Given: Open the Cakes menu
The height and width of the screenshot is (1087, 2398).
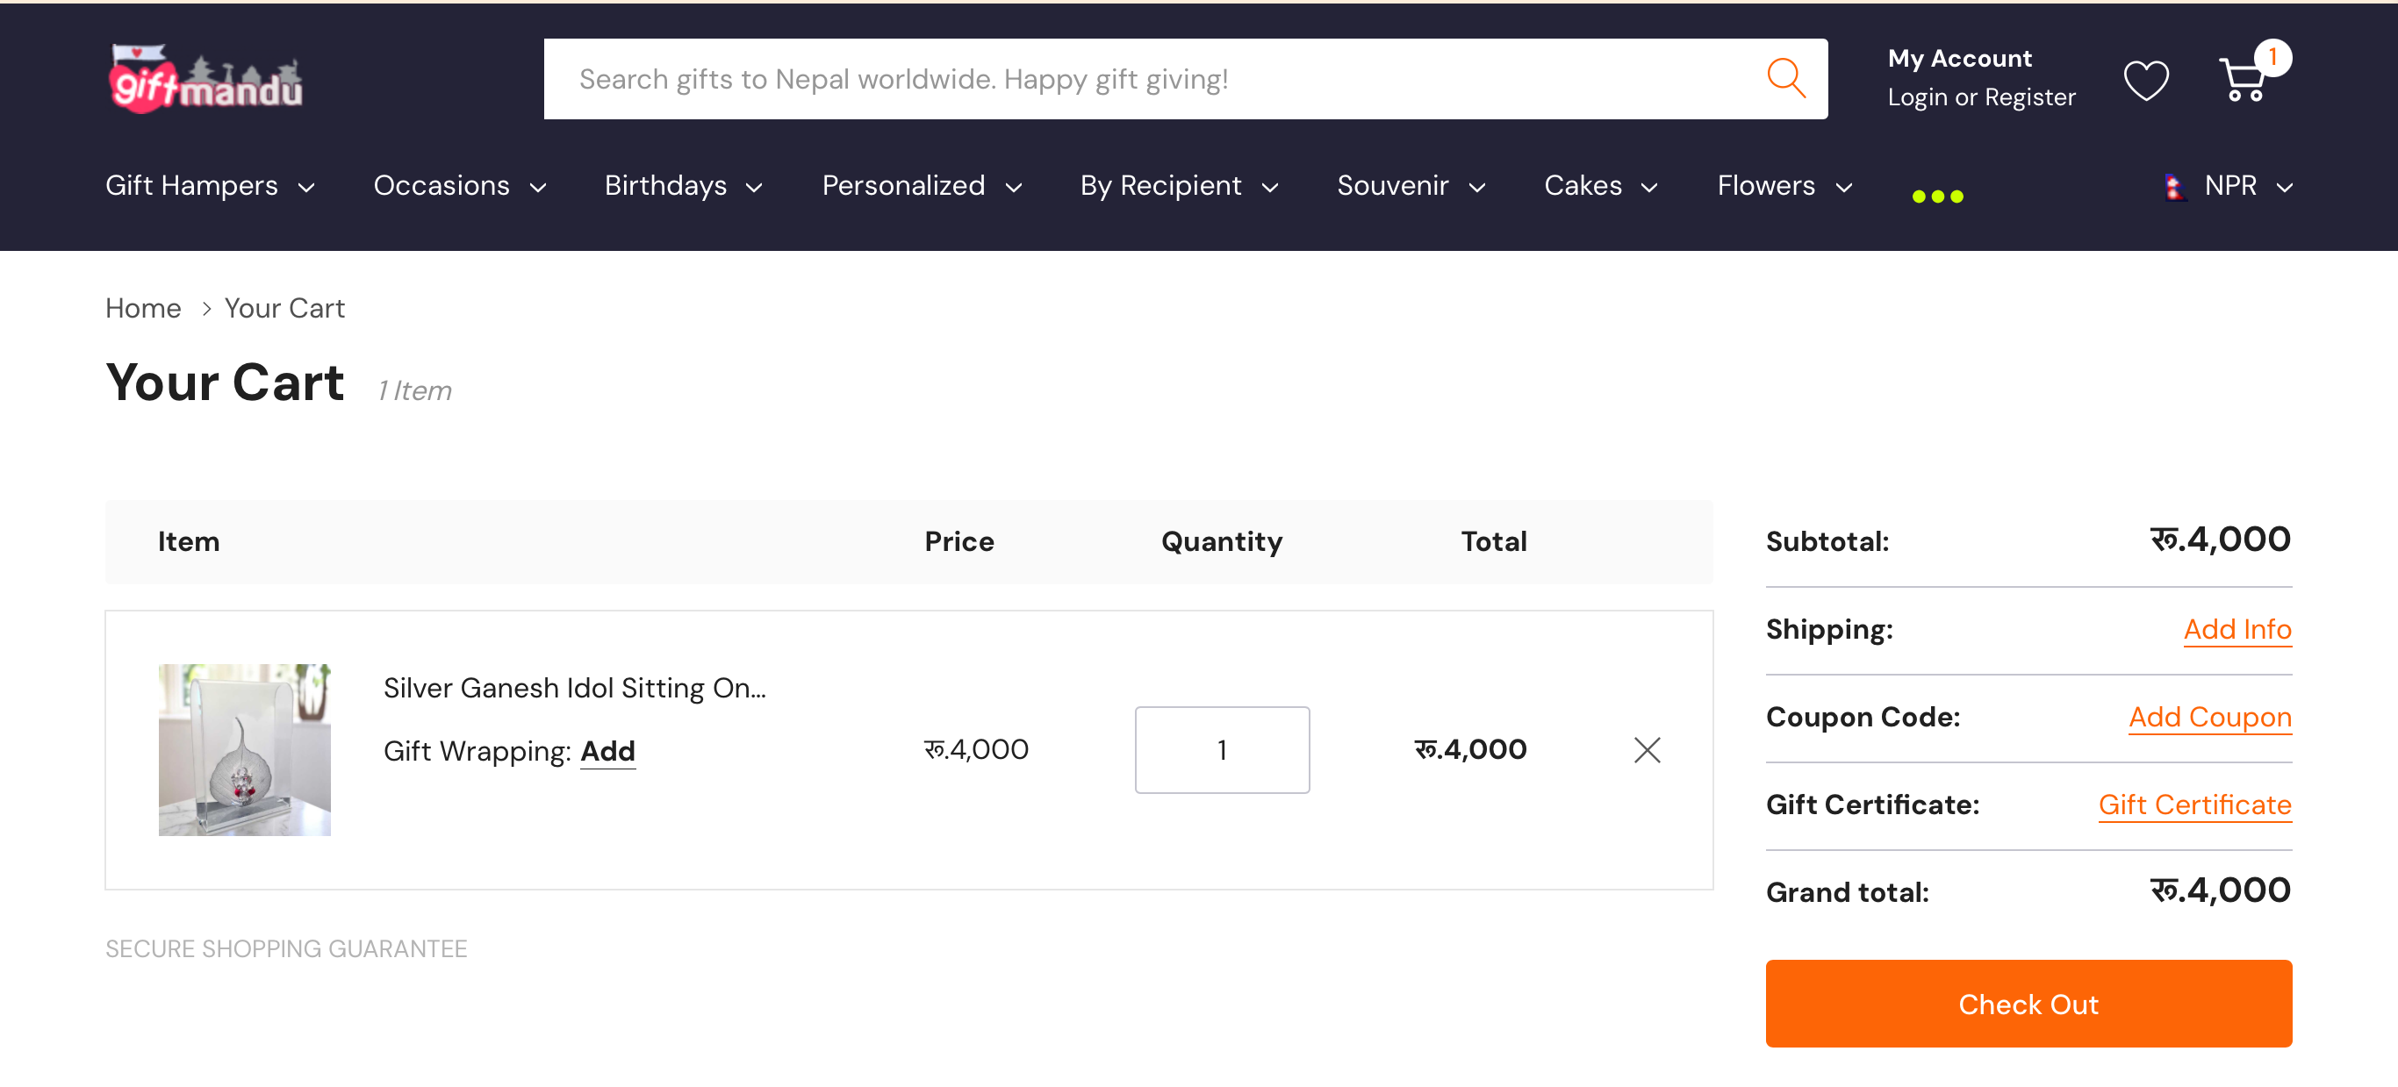Looking at the screenshot, I should point(1583,185).
